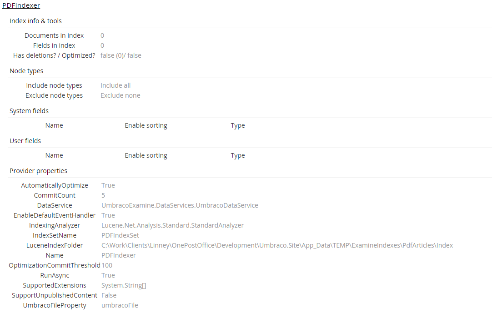Click the LuceneIndexFolder path value
Image resolution: width=492 pixels, height=318 pixels.
277,245
